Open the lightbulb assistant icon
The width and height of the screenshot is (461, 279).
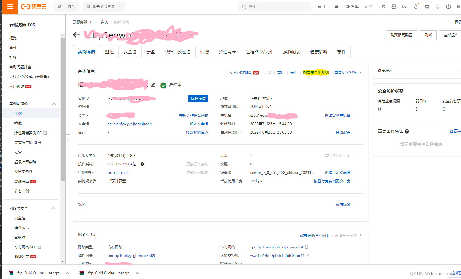pos(437,6)
